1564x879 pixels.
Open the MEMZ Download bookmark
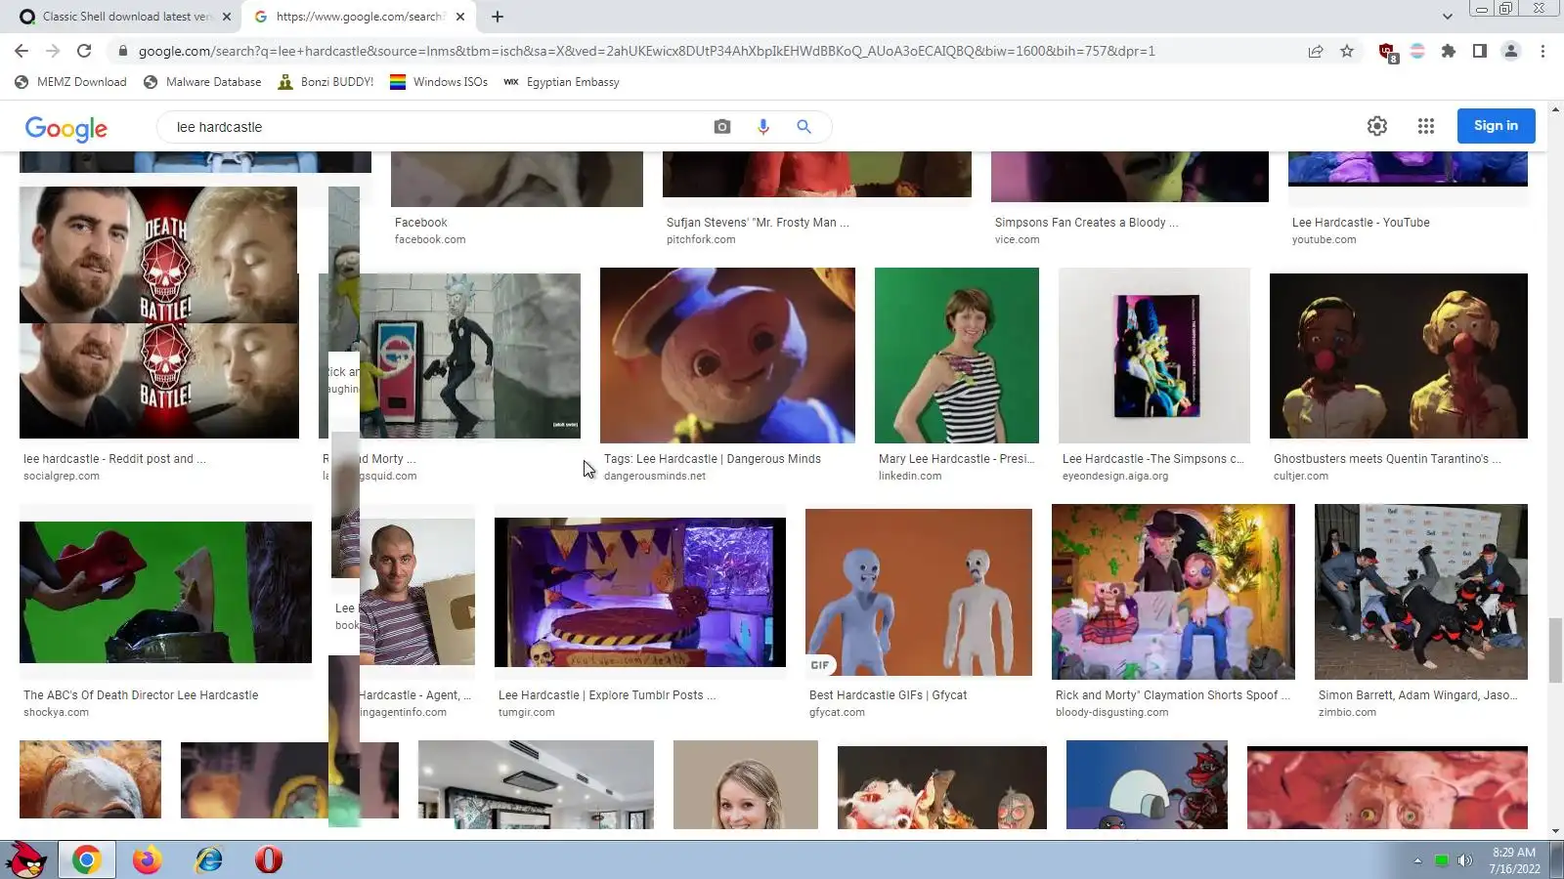click(71, 82)
